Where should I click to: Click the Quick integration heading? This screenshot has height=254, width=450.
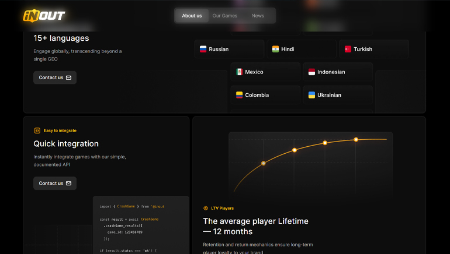tap(66, 144)
